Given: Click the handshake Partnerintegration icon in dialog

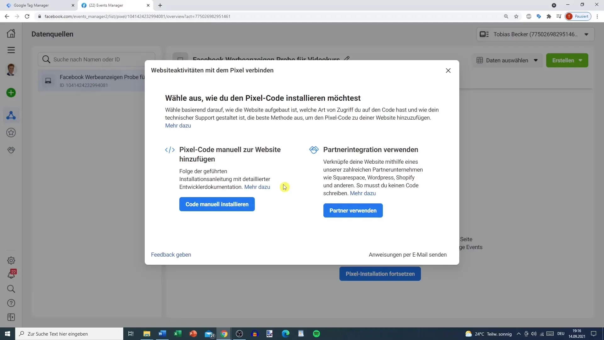Looking at the screenshot, I should pos(314,150).
